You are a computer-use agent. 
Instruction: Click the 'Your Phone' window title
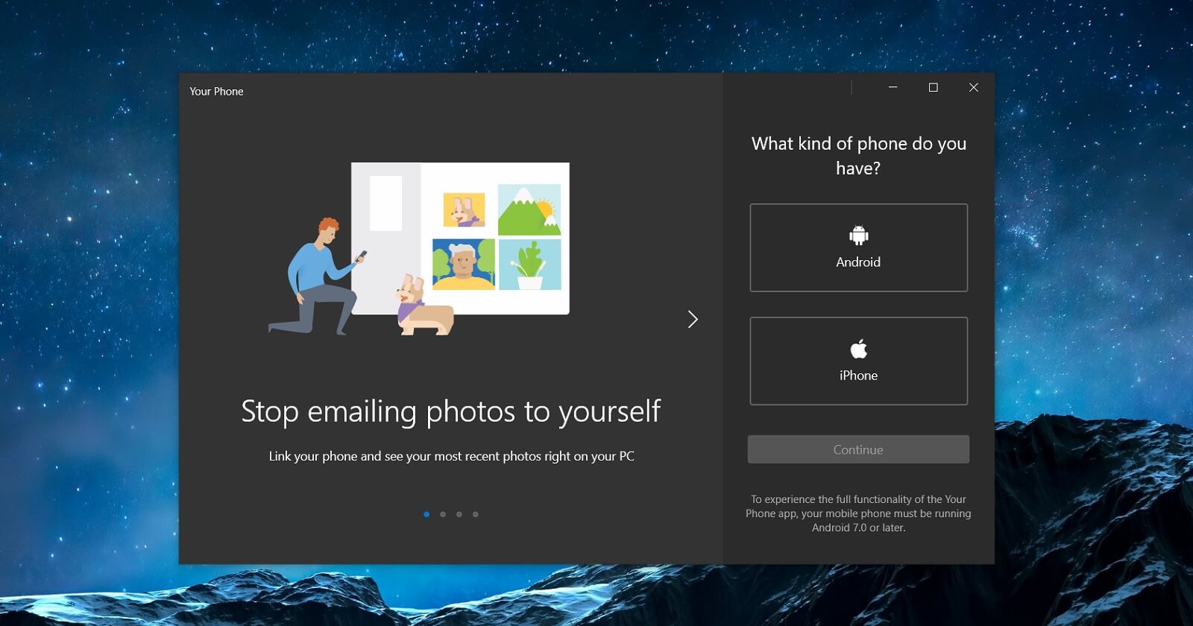[216, 91]
